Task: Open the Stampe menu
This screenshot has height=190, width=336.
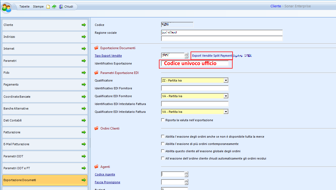Action: [38, 6]
